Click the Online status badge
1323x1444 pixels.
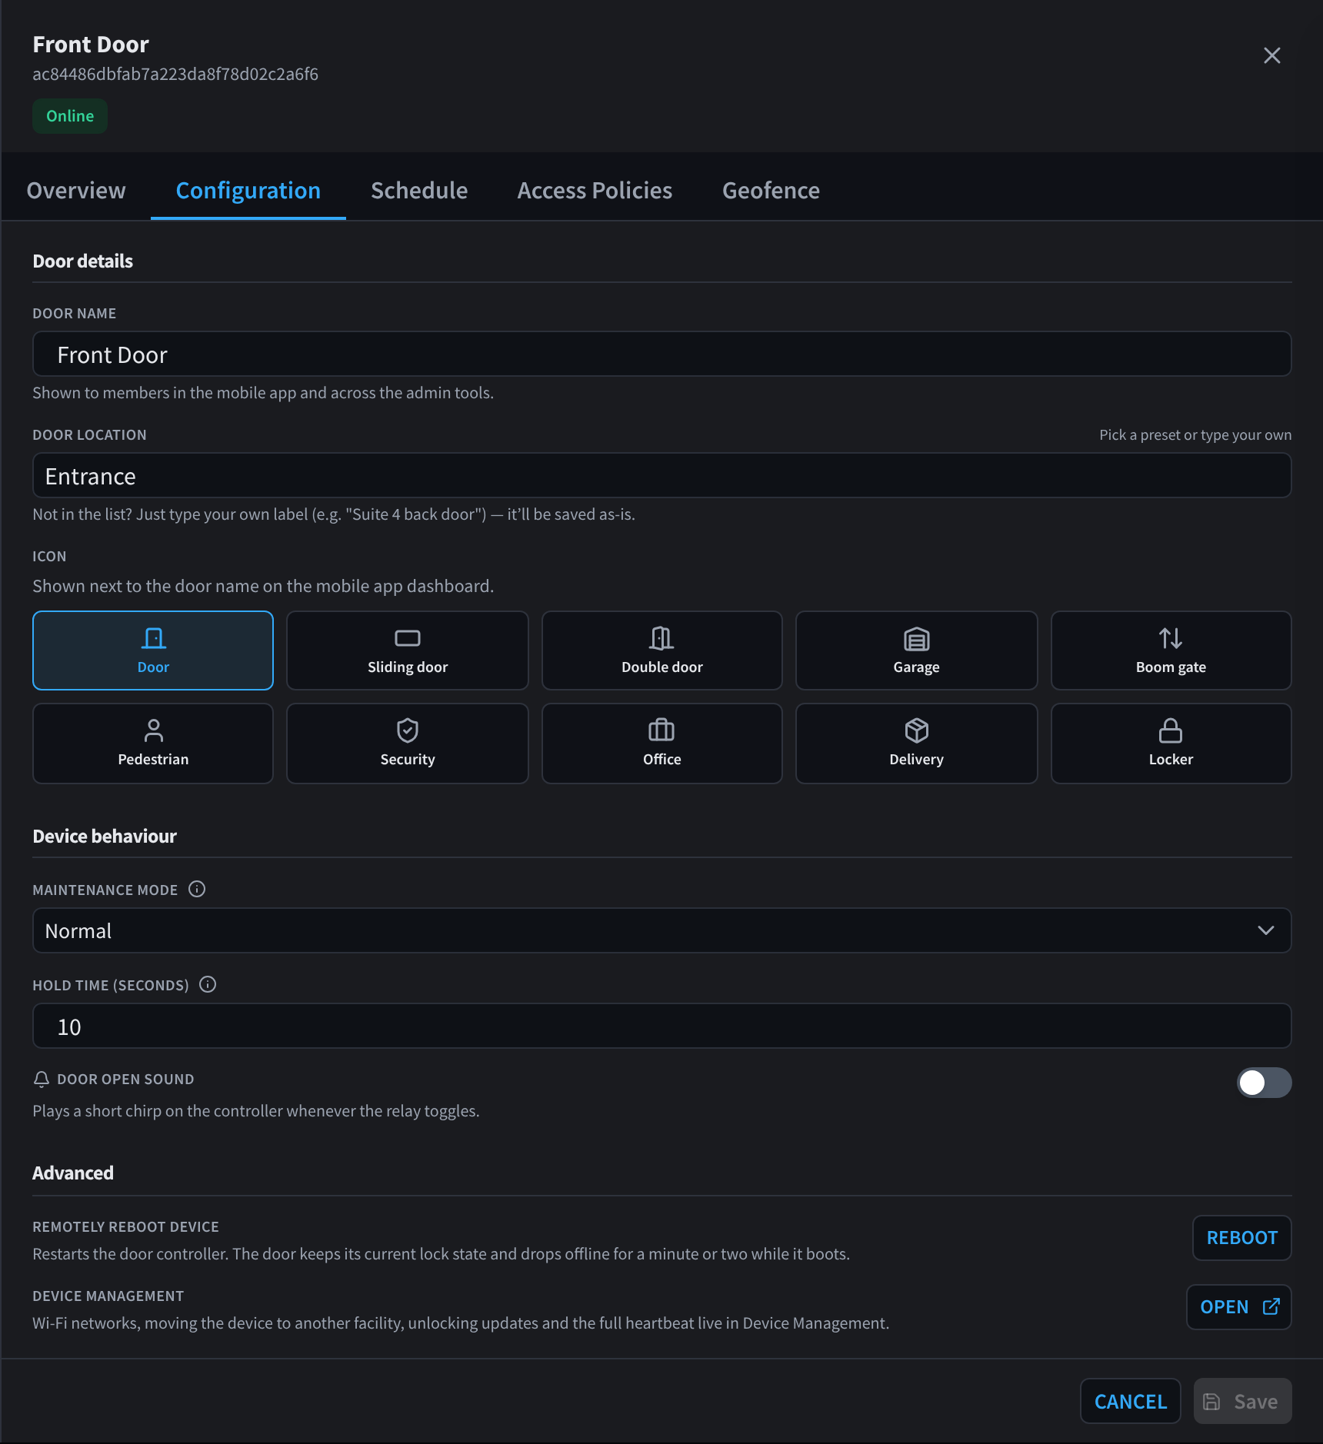[x=70, y=116]
